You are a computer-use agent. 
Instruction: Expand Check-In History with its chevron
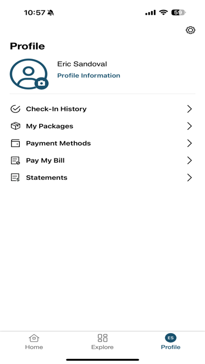pyautogui.click(x=189, y=109)
